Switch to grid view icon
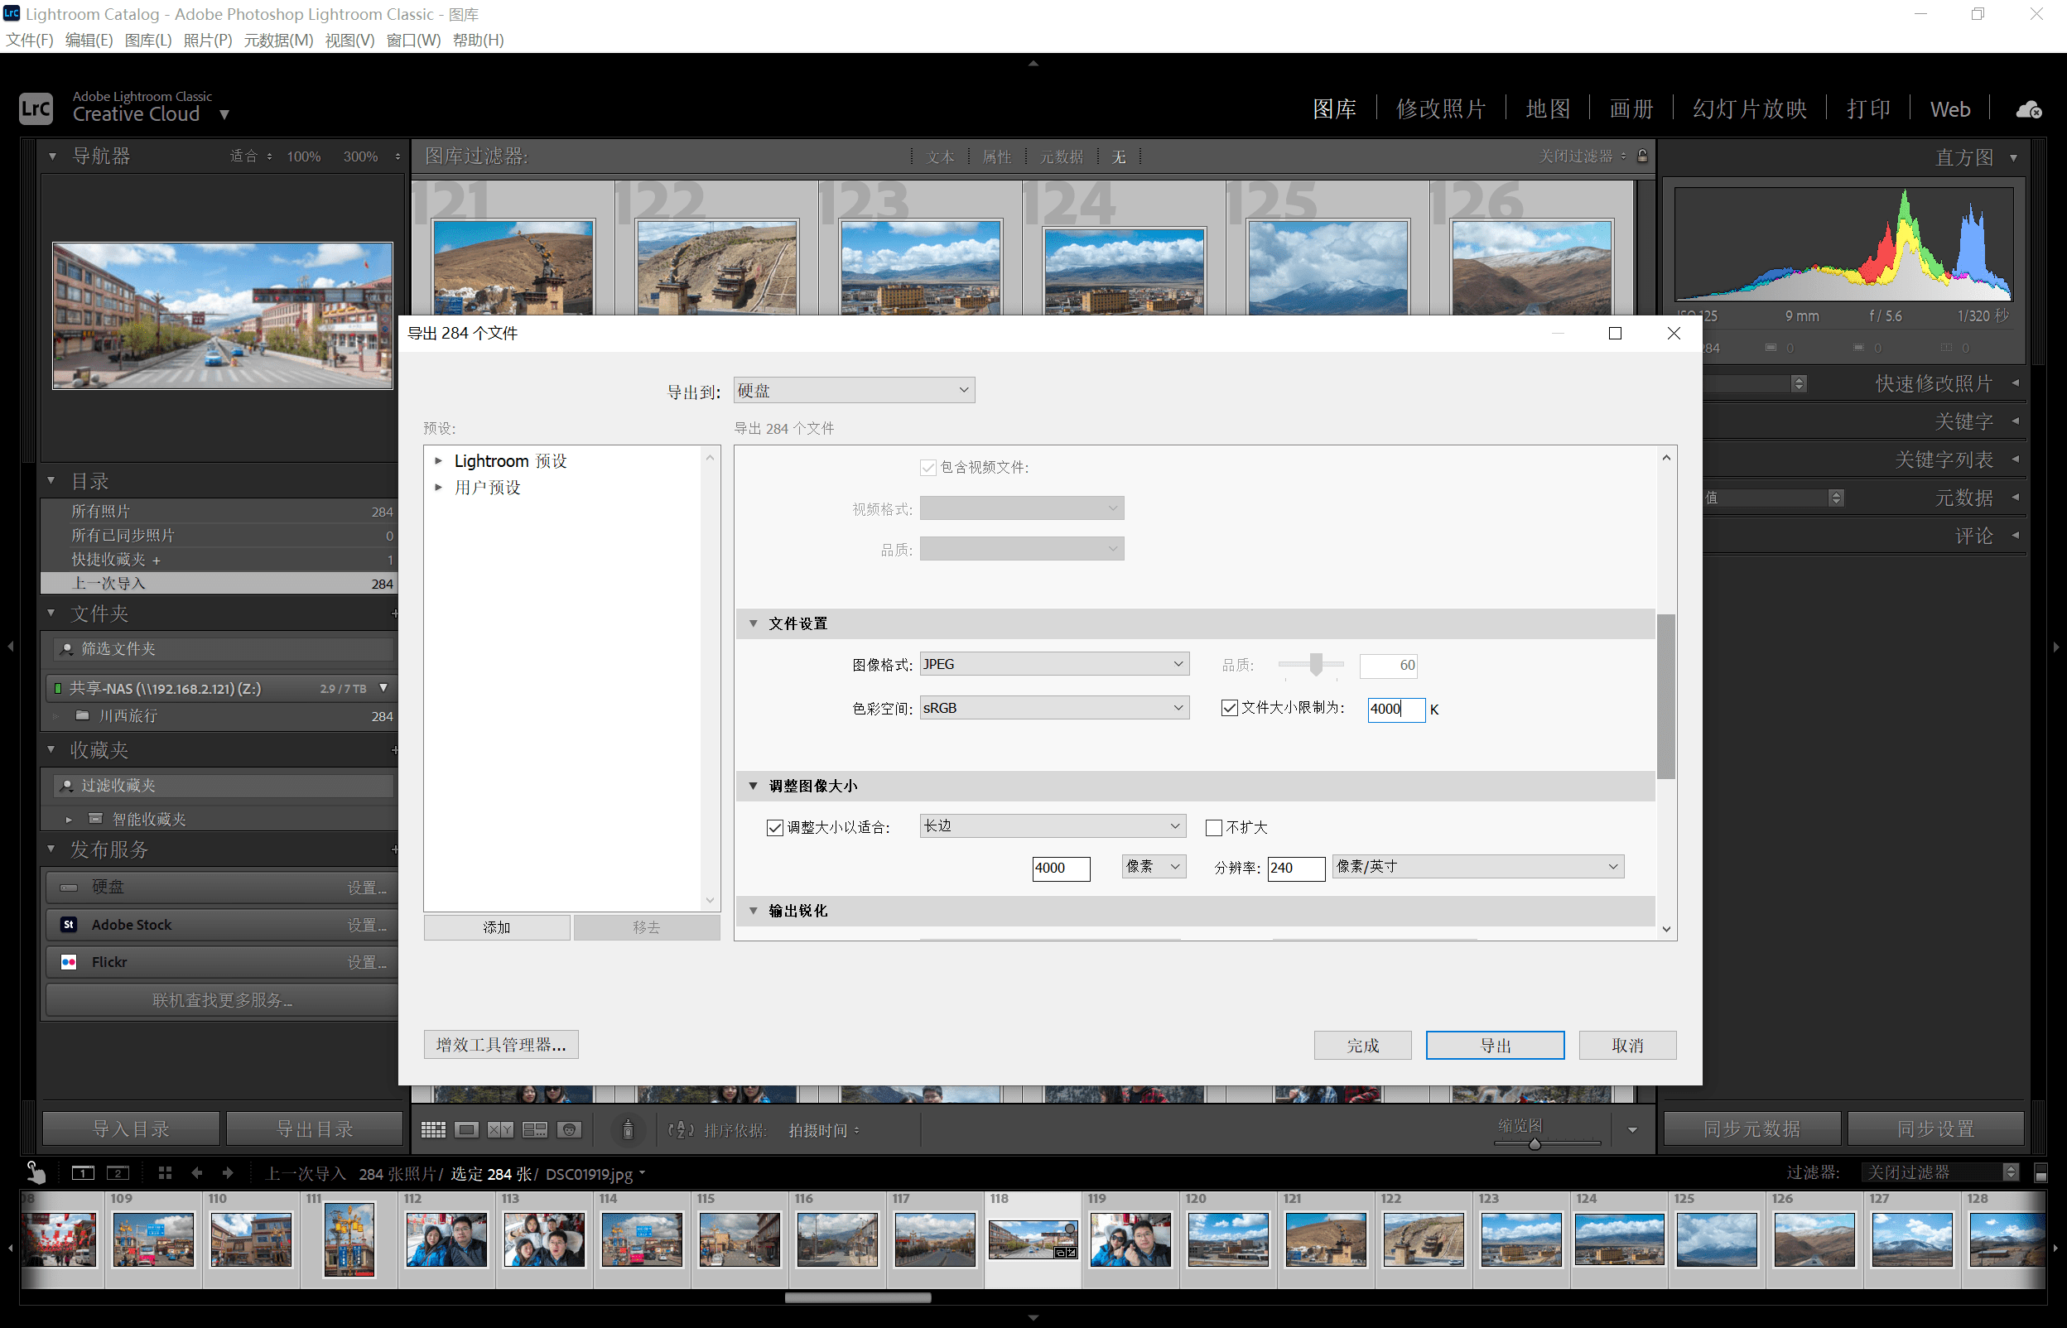Image resolution: width=2067 pixels, height=1328 pixels. pyautogui.click(x=433, y=1129)
